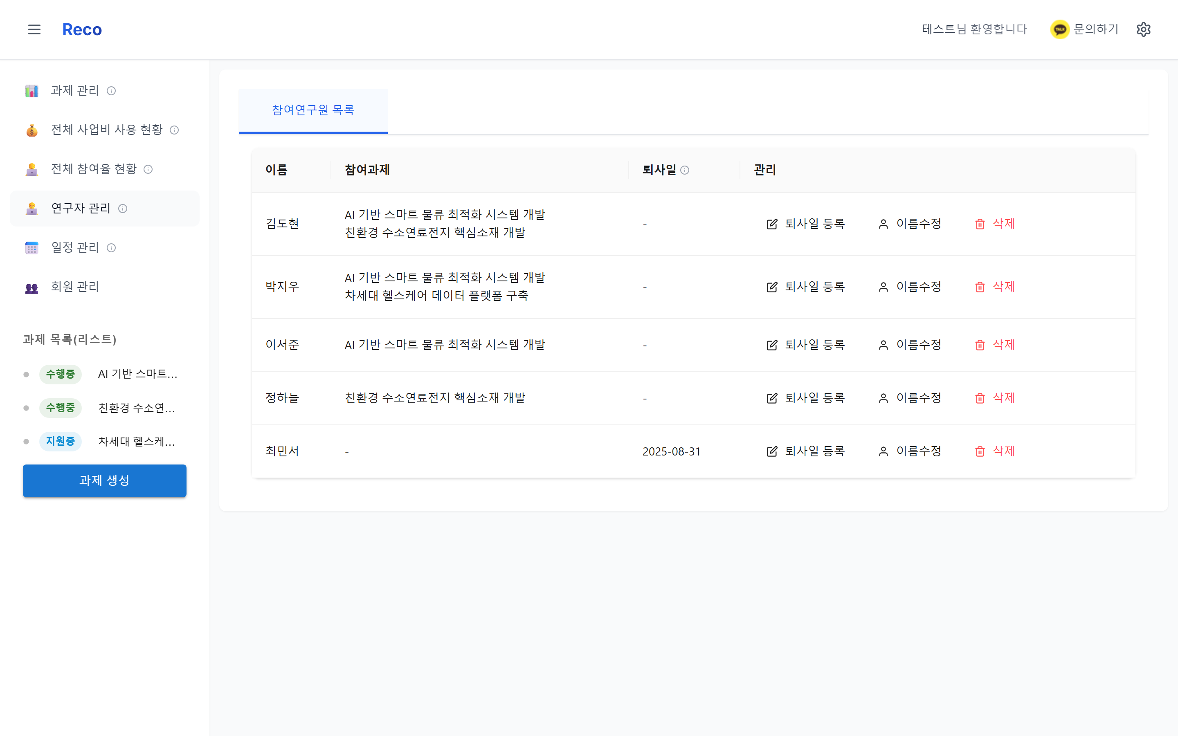Viewport: 1178px width, 736px height.
Task: Click edit pencil icon in 김도현 row
Action: pyautogui.click(x=772, y=224)
